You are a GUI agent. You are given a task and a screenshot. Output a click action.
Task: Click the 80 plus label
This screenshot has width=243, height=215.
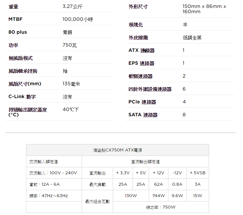[18, 32]
